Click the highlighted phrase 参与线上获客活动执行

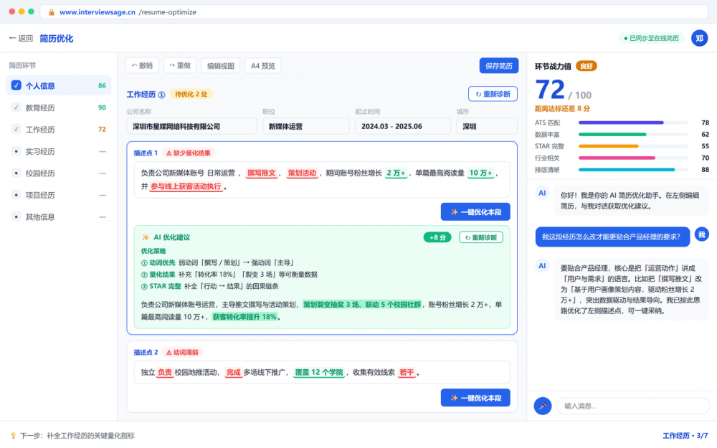[186, 186]
